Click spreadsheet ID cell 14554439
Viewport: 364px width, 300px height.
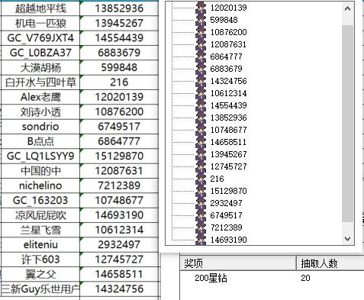click(x=119, y=38)
